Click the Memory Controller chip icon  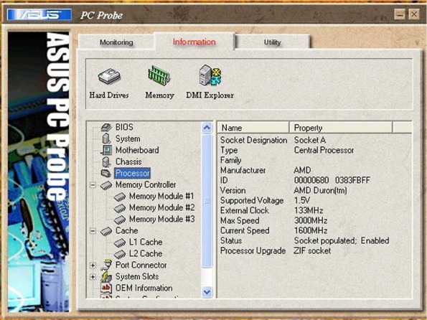tap(106, 185)
